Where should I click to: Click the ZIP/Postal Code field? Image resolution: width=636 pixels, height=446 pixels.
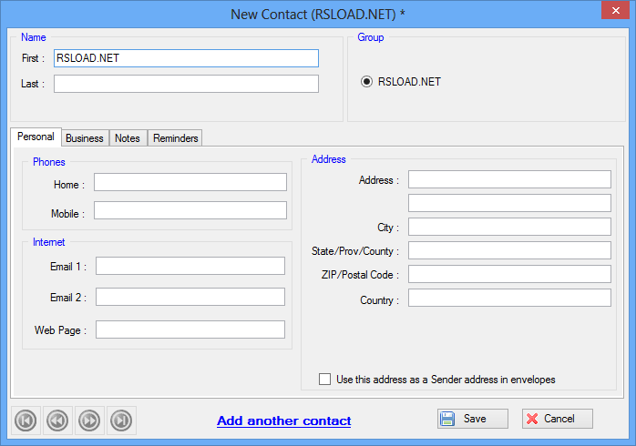coord(509,274)
